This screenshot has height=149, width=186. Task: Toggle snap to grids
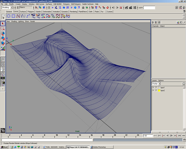coord(92,8)
